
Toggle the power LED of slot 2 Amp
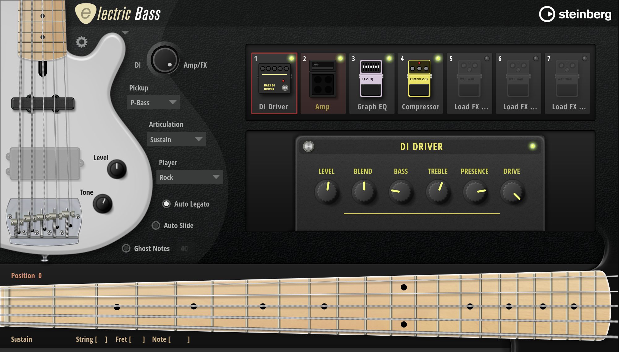pos(340,58)
